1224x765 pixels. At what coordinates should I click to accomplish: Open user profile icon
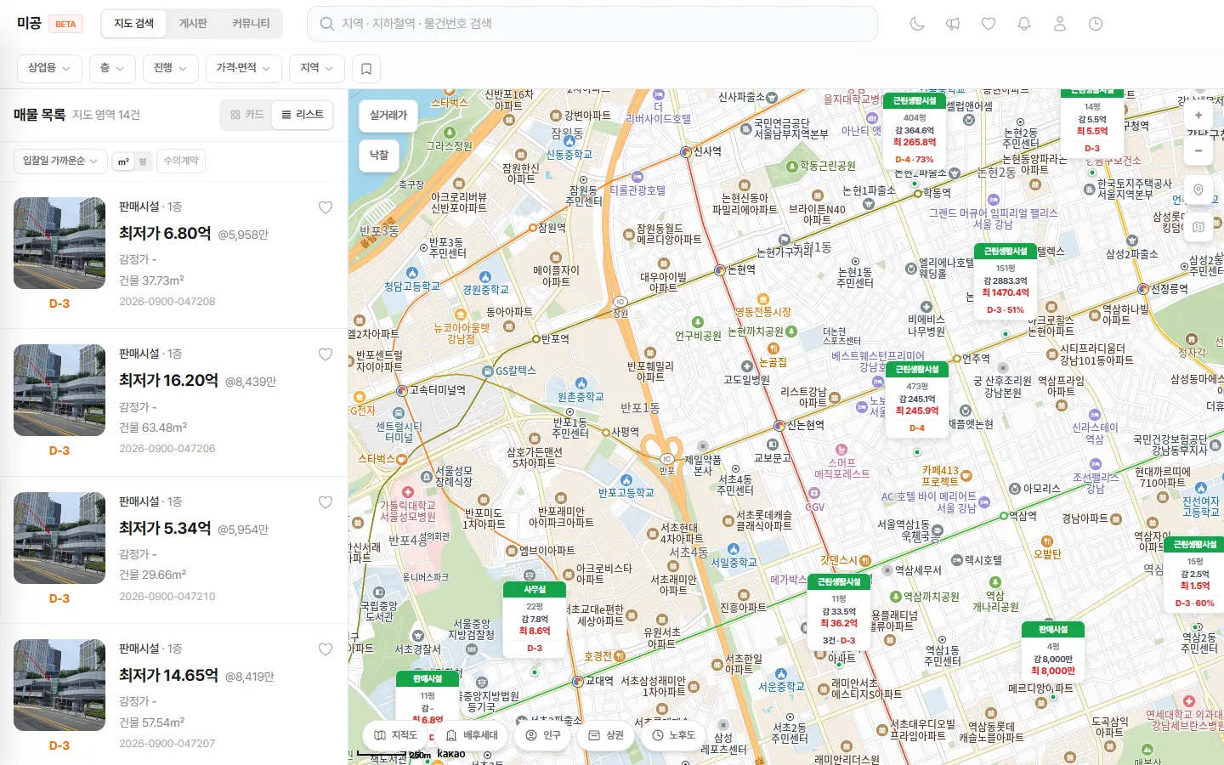point(1060,24)
